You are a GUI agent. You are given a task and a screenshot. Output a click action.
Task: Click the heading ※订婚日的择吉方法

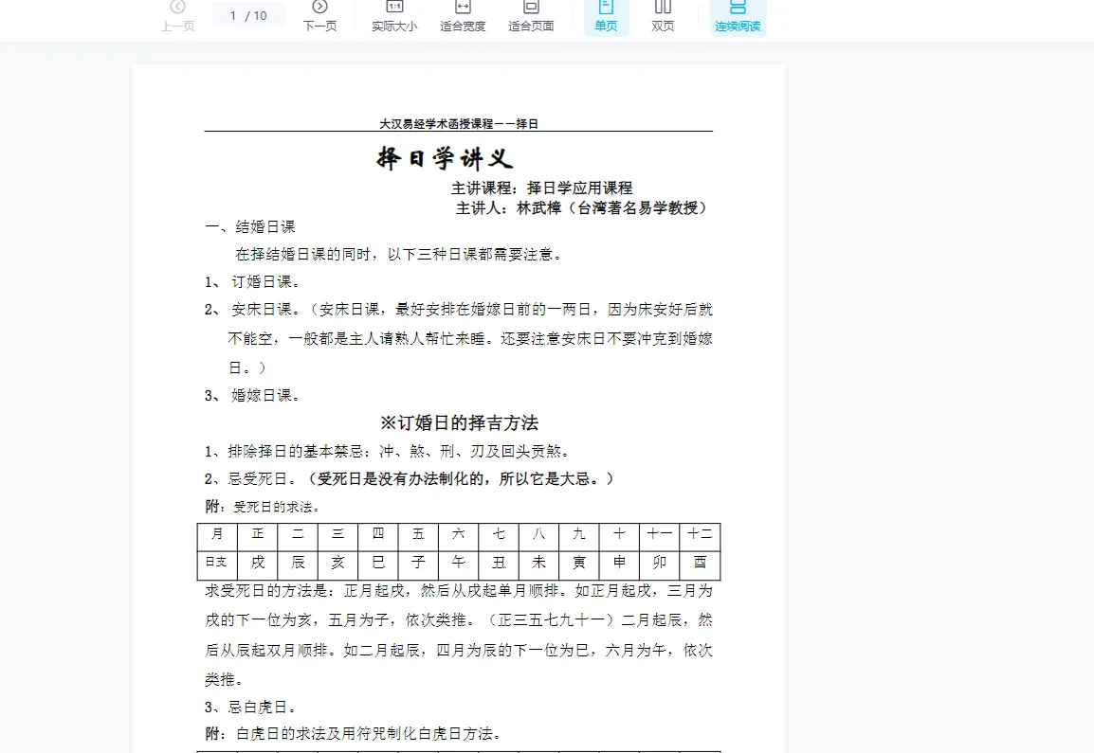(x=459, y=422)
